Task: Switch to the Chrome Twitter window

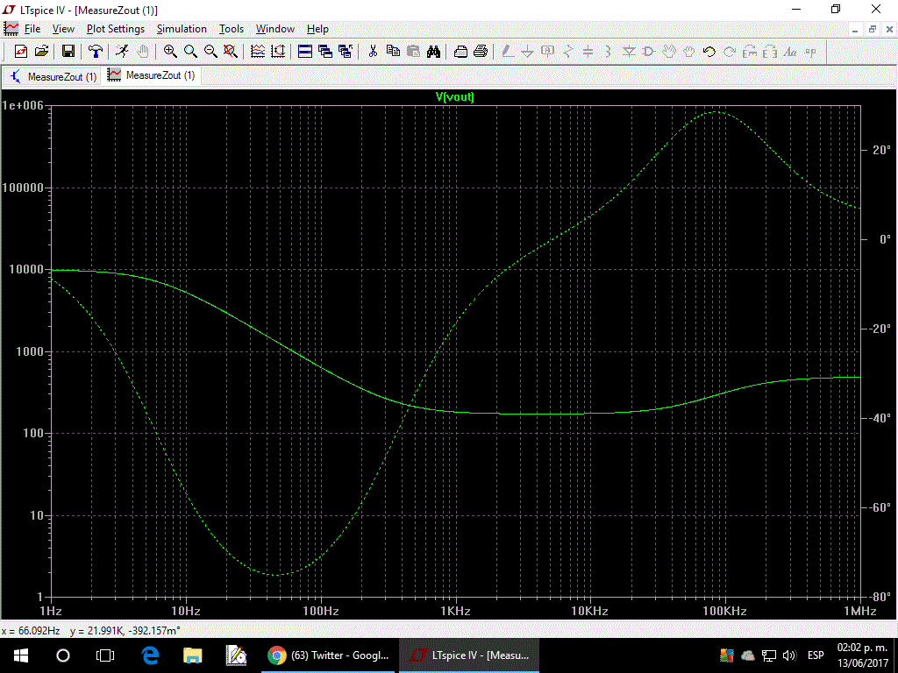Action: 329,655
